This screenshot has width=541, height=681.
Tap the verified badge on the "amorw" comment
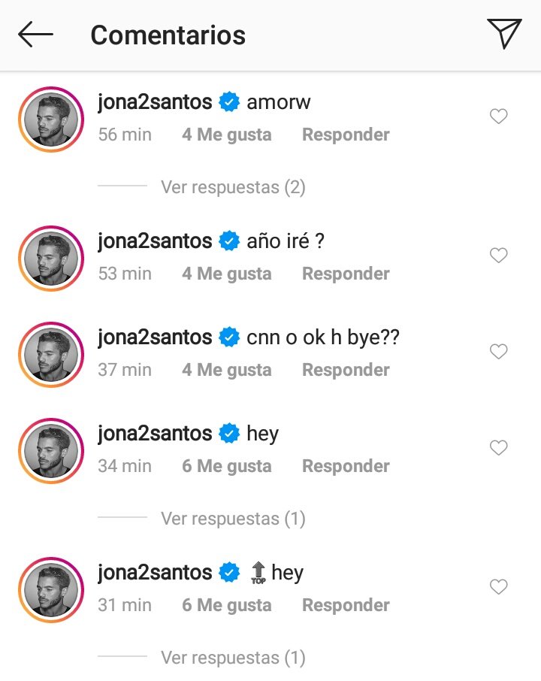[229, 102]
